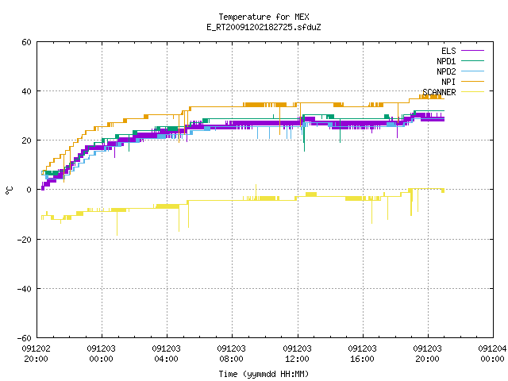Click the 091202 20:00 x-axis tick label

pos(36,354)
